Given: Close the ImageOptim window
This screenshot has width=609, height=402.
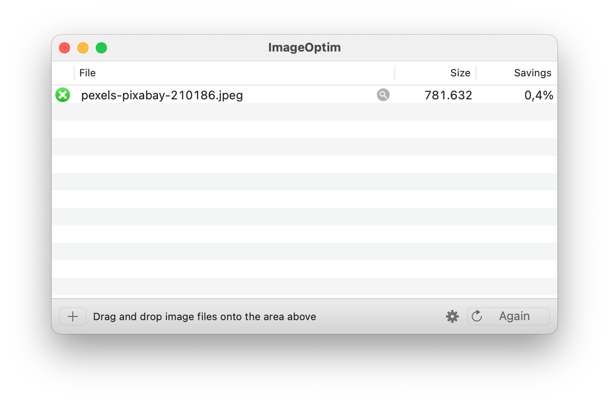Looking at the screenshot, I should click(x=64, y=48).
